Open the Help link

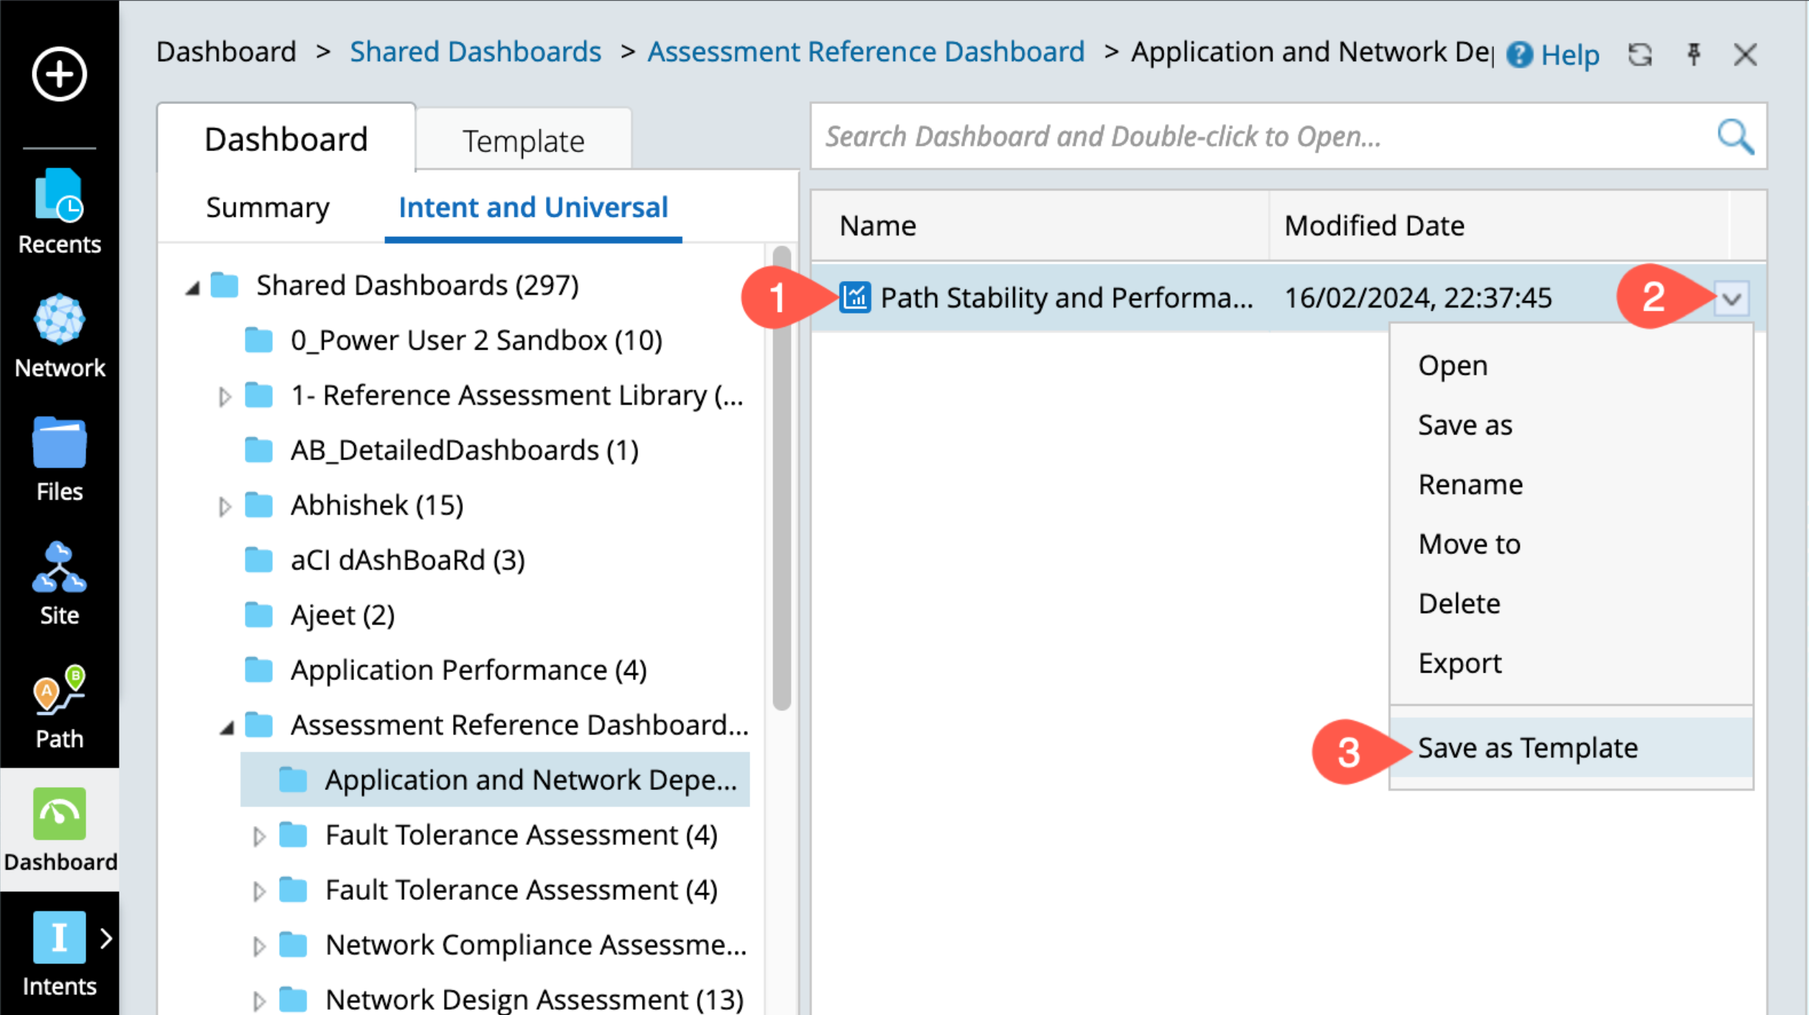(1553, 55)
